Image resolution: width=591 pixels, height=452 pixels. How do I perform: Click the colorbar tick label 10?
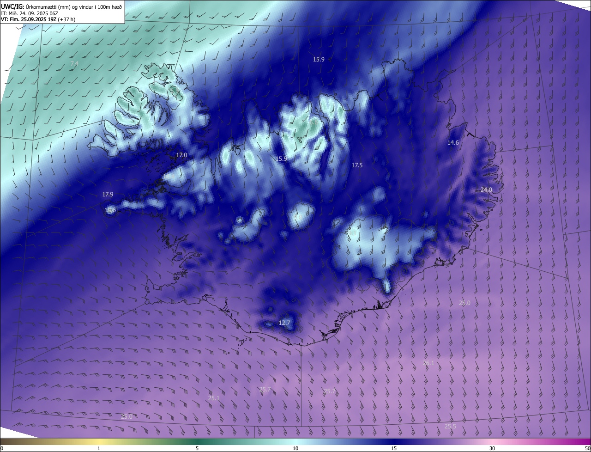click(x=295, y=449)
